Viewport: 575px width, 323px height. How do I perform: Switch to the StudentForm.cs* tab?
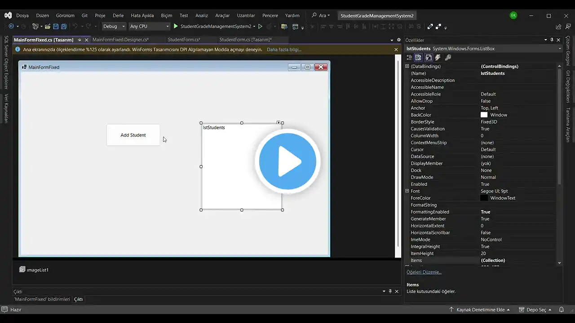pos(184,40)
